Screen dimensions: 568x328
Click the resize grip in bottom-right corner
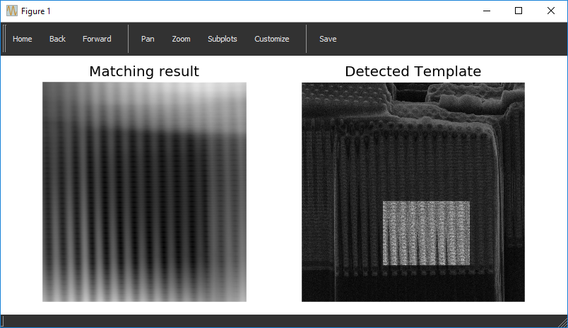(x=562, y=322)
